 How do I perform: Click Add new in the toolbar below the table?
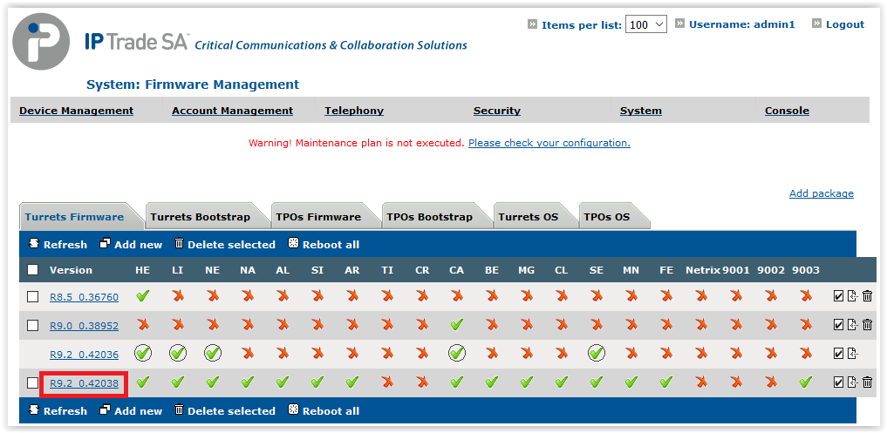tap(131, 411)
